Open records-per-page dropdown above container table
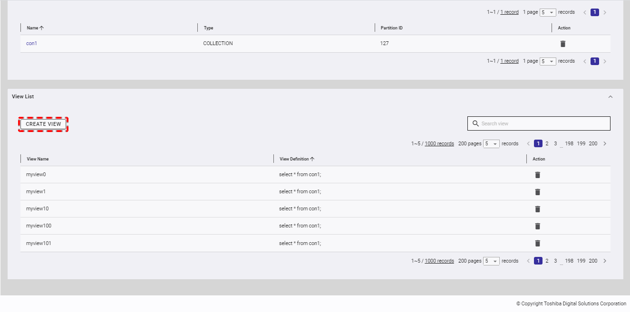Screen dimensions: 630x312 [548, 12]
